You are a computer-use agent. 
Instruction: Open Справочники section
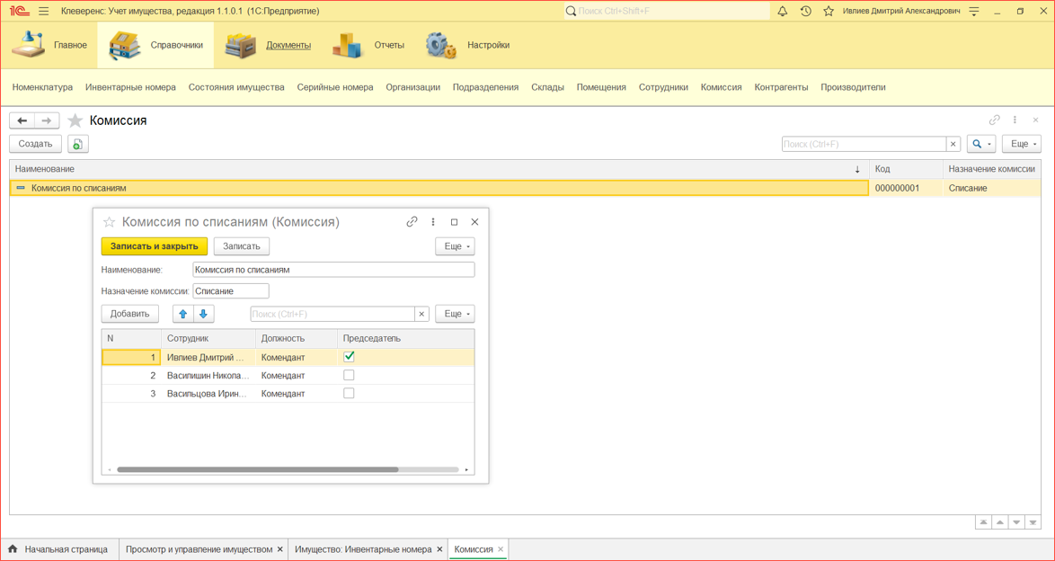[x=155, y=45]
